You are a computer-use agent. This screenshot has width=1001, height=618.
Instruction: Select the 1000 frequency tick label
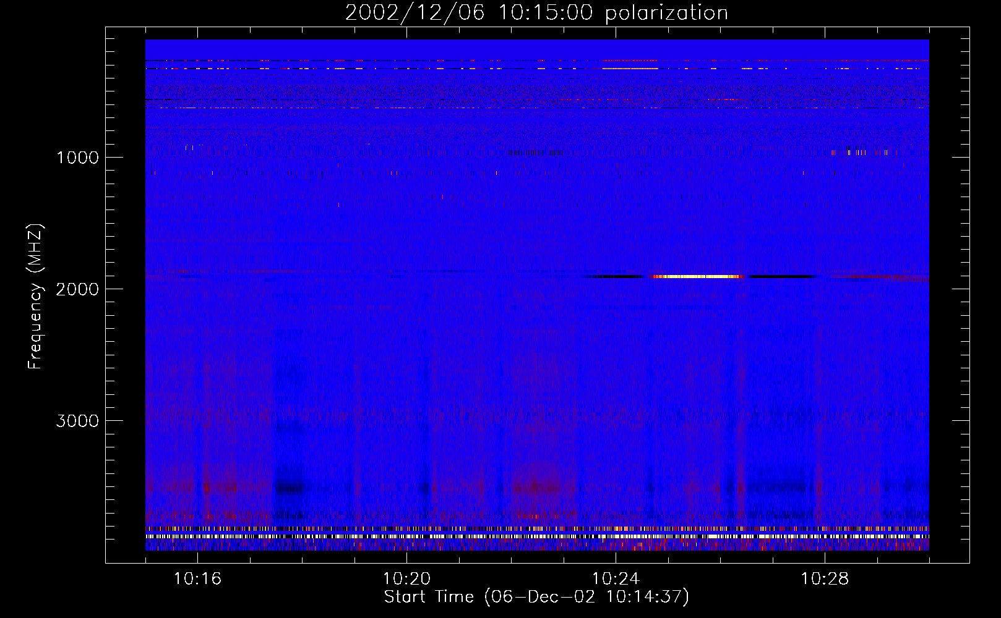click(78, 158)
